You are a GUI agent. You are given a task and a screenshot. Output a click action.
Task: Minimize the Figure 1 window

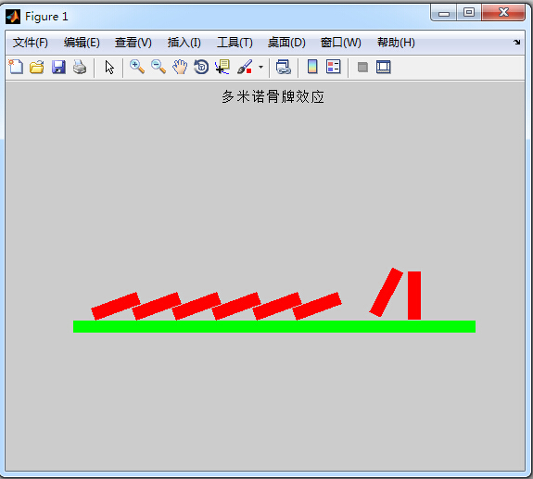click(x=444, y=14)
